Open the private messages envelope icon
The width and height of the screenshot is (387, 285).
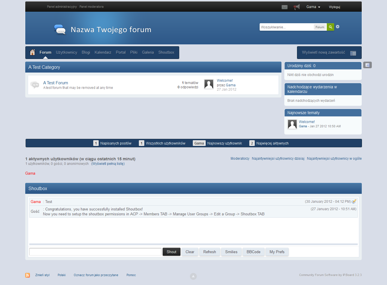coord(284,7)
